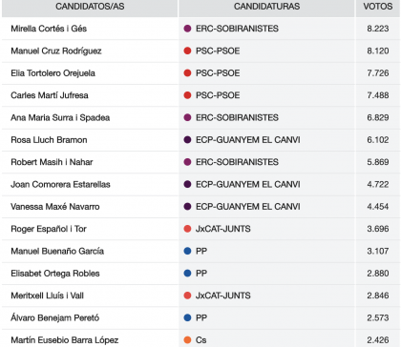The height and width of the screenshot is (347, 401).
Task: Click Martín Eusebio Barra López name
Action: click(x=65, y=340)
